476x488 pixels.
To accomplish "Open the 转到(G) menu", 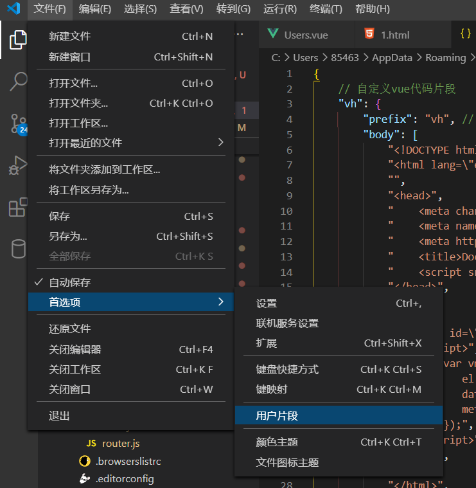I will coord(233,9).
